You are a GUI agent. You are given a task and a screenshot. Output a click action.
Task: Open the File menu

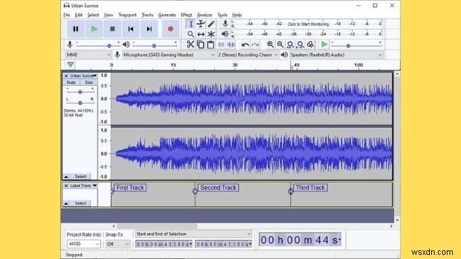coord(66,15)
